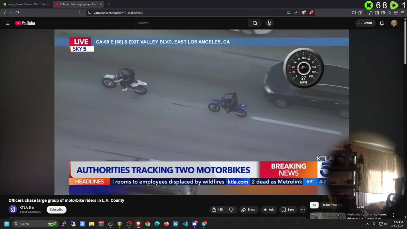Click the YouTube search magnifier button

click(255, 23)
